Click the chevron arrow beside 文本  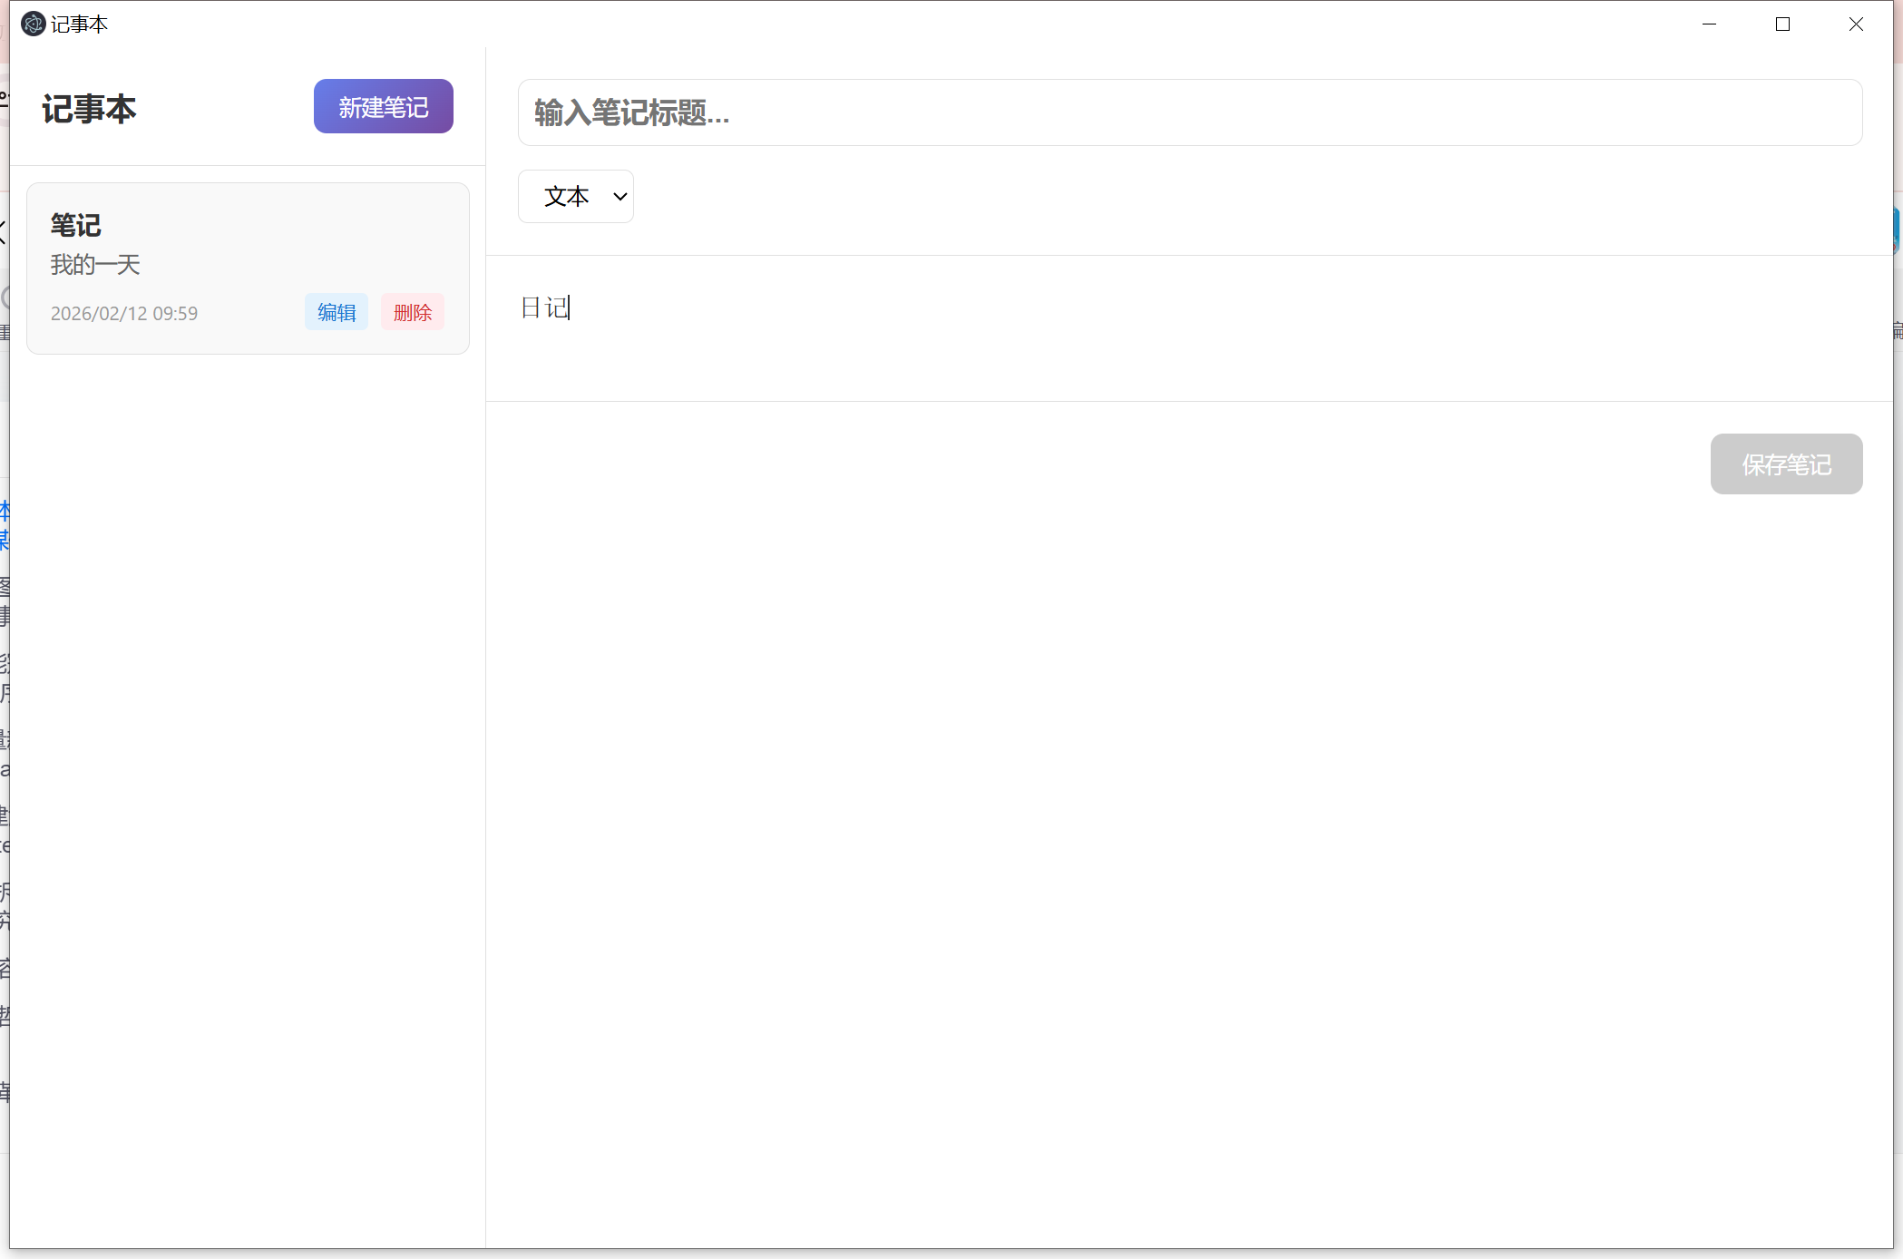coord(620,196)
